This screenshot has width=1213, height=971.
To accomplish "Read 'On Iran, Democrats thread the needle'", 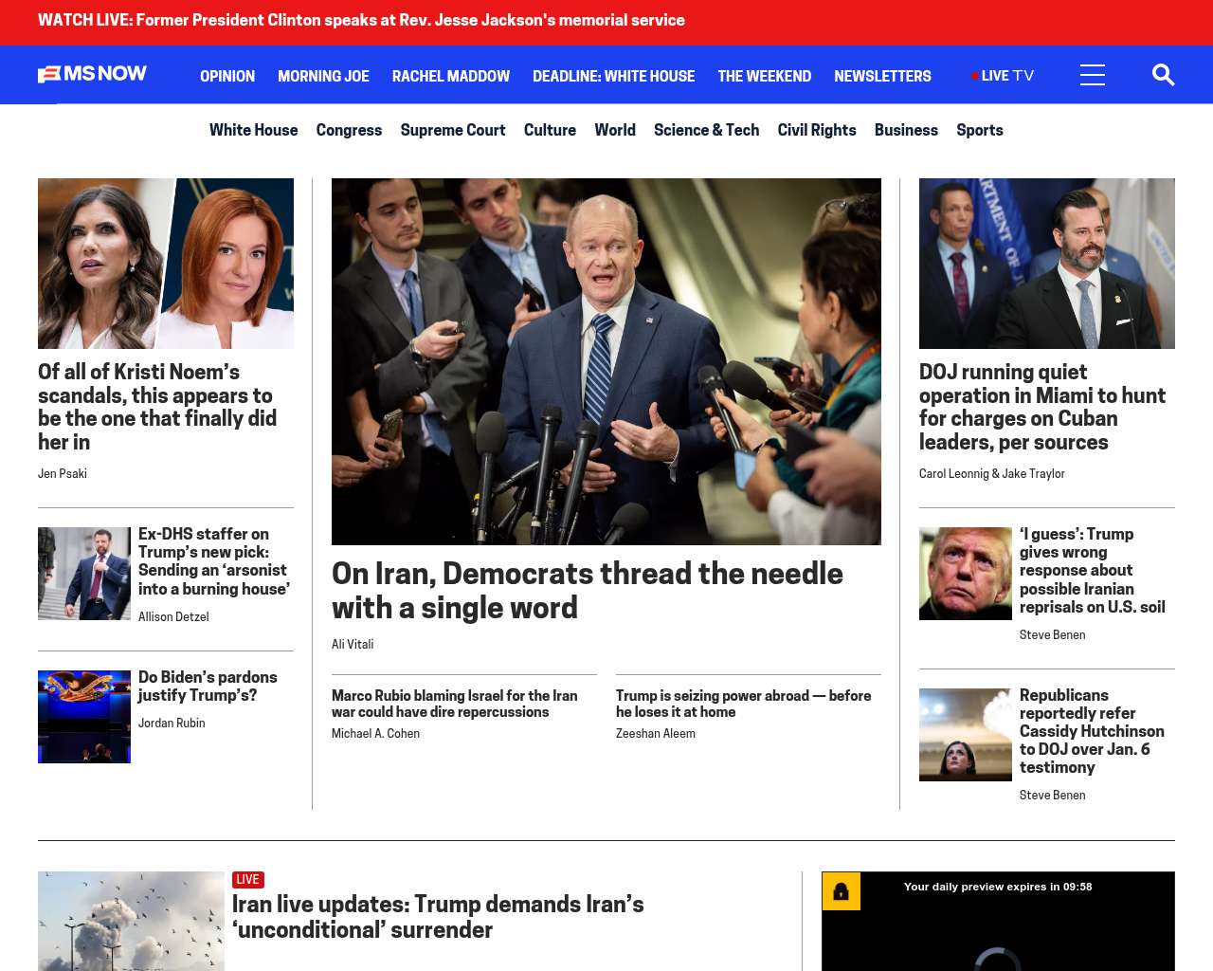I will tap(588, 591).
